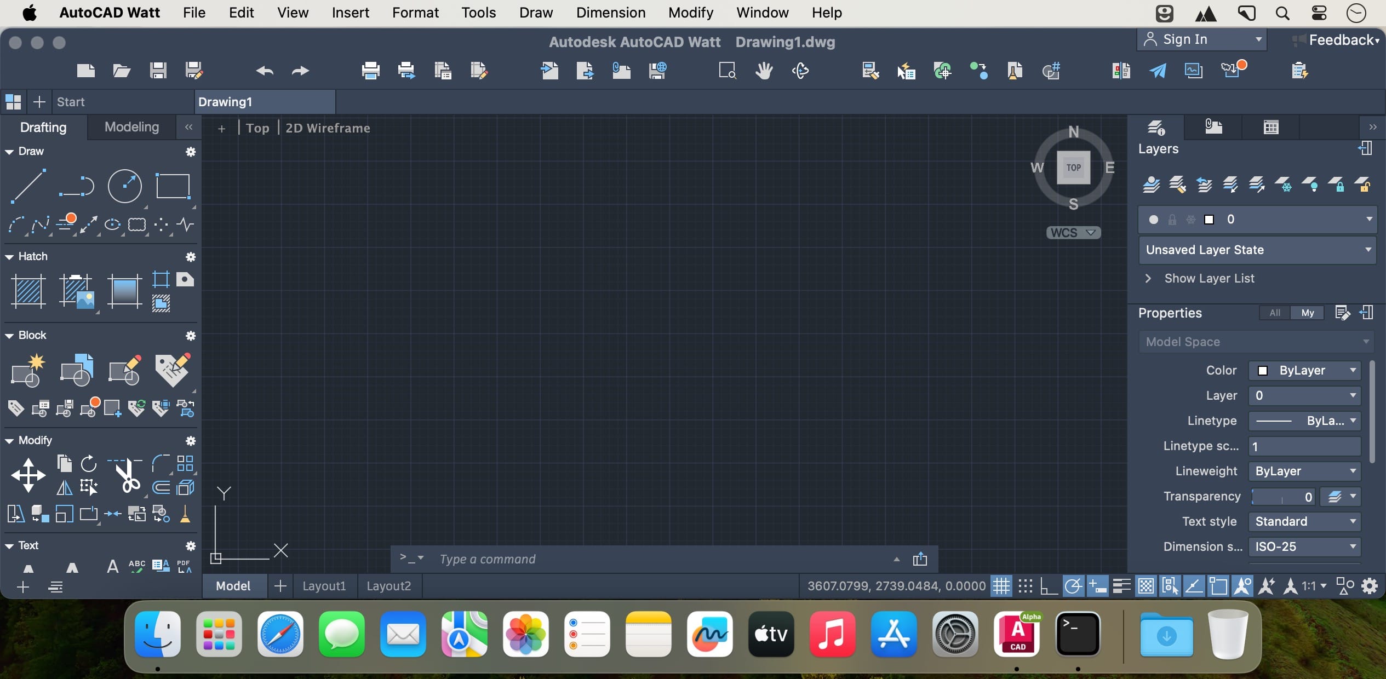Click the New drawing icon in toolbar

point(86,71)
